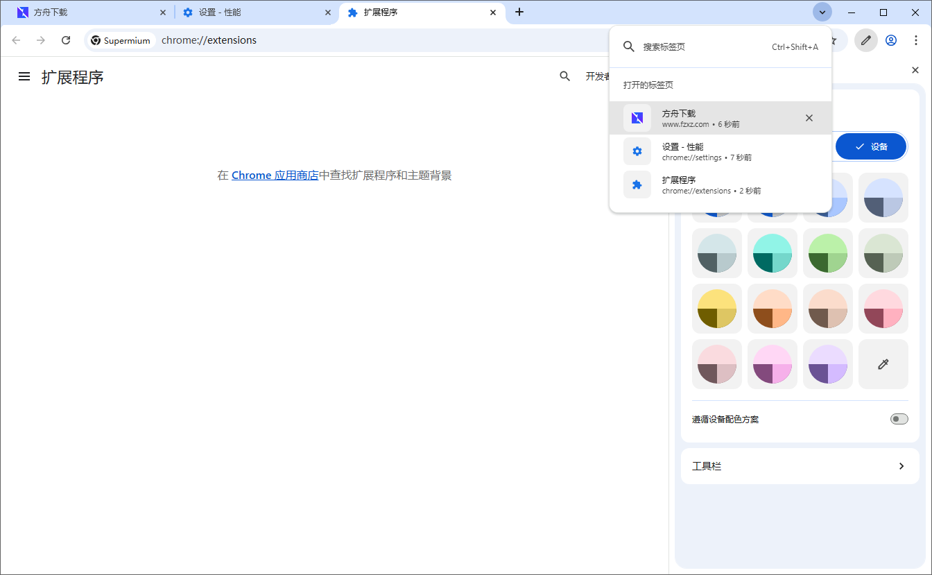This screenshot has height=575, width=932.
Task: Open the Chrome 应用商店 link
Action: coord(275,175)
